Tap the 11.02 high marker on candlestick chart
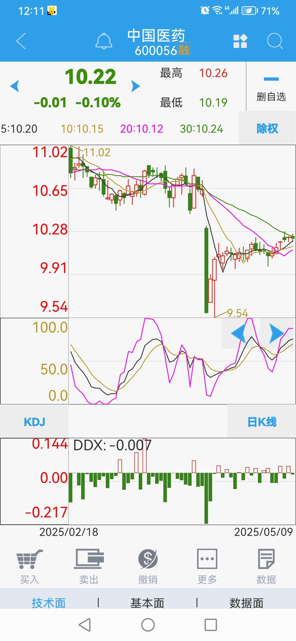Image resolution: width=296 pixels, height=641 pixels. [97, 152]
